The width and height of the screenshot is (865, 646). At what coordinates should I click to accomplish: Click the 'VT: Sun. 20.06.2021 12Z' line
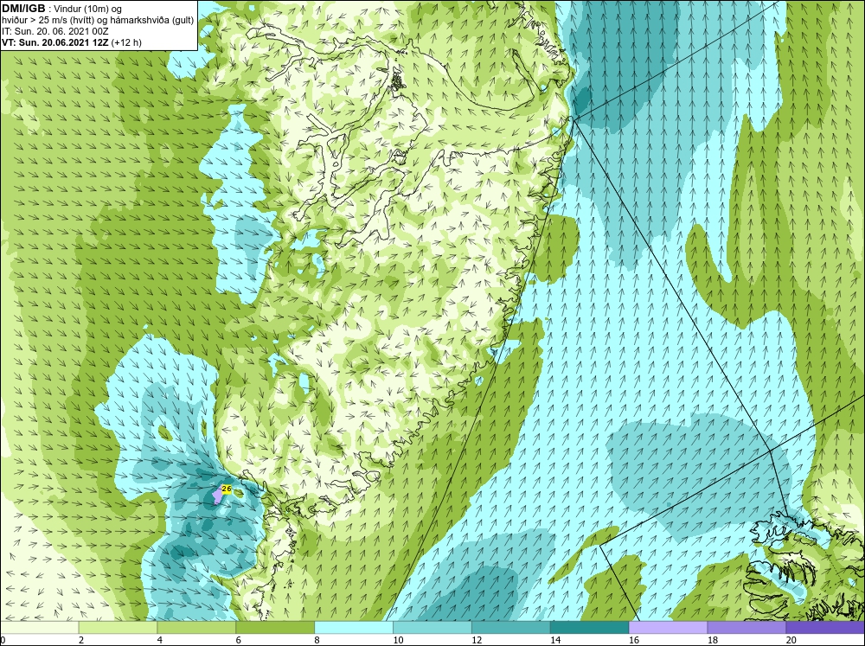55,42
